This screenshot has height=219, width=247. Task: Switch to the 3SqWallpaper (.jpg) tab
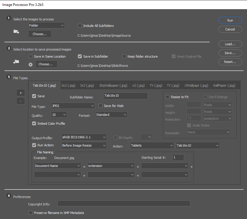point(113,85)
